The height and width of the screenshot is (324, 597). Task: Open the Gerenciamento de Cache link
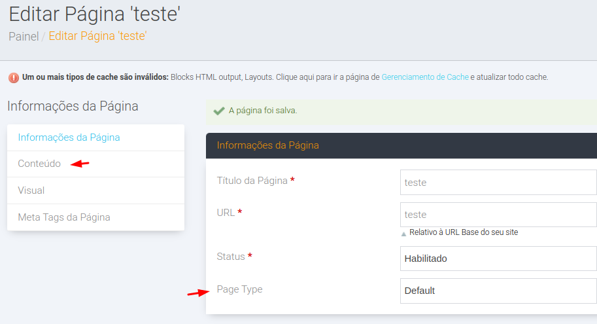[425, 77]
